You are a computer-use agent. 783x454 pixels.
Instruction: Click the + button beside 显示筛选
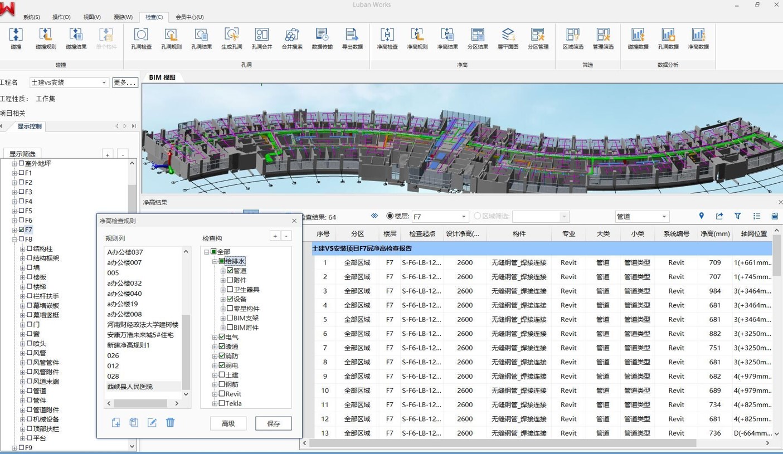point(108,154)
